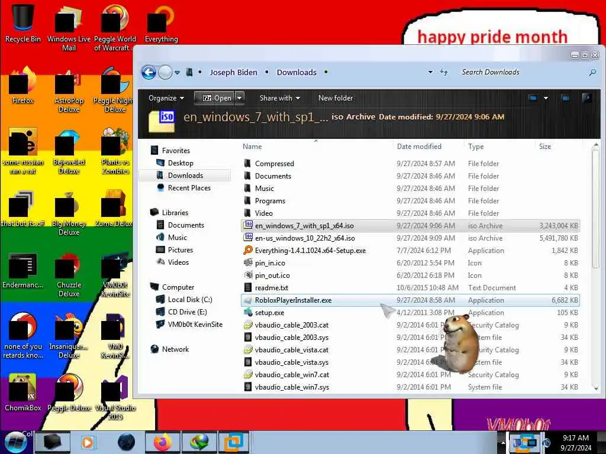This screenshot has height=454, width=606.
Task: Select the setup.exe file
Action: [410, 312]
